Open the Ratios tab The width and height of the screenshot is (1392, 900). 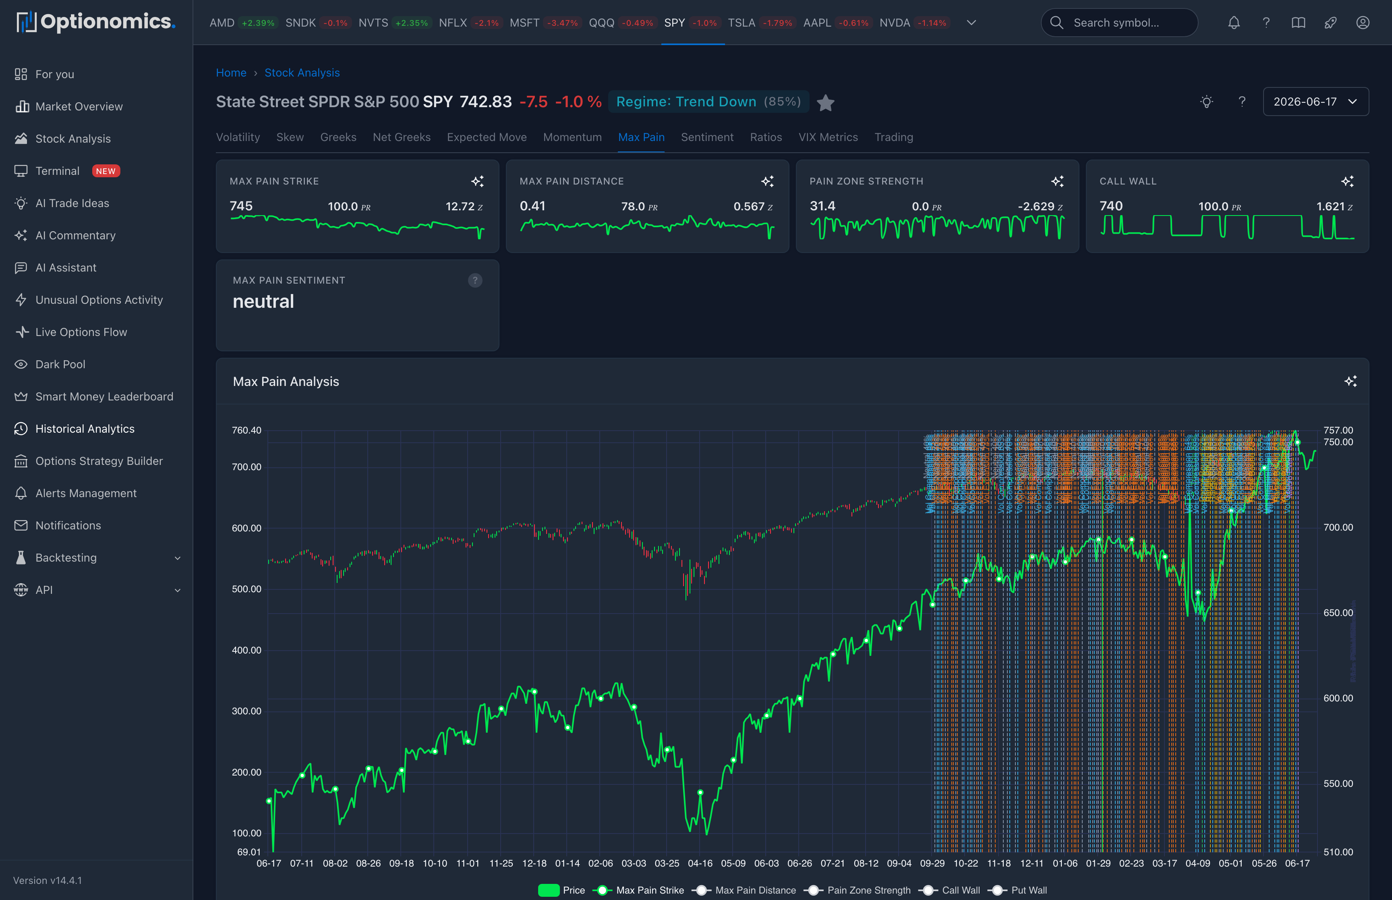coord(766,137)
